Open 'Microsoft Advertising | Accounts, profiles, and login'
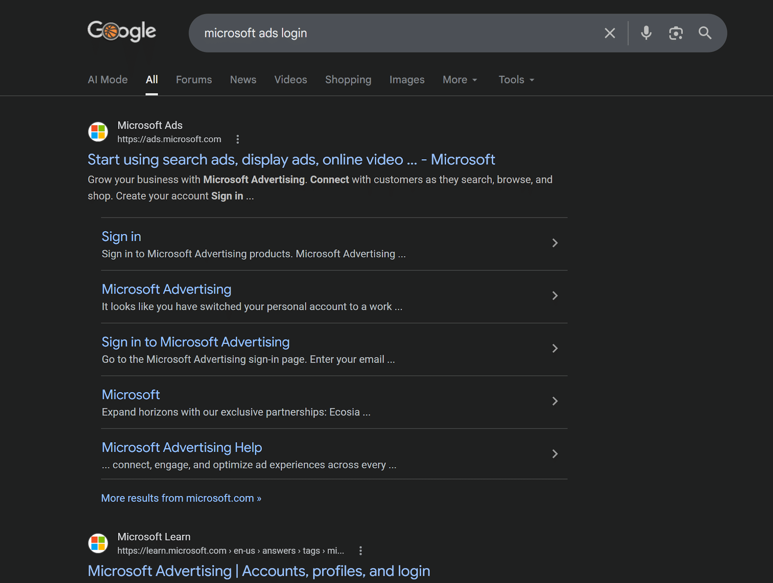 (x=259, y=571)
